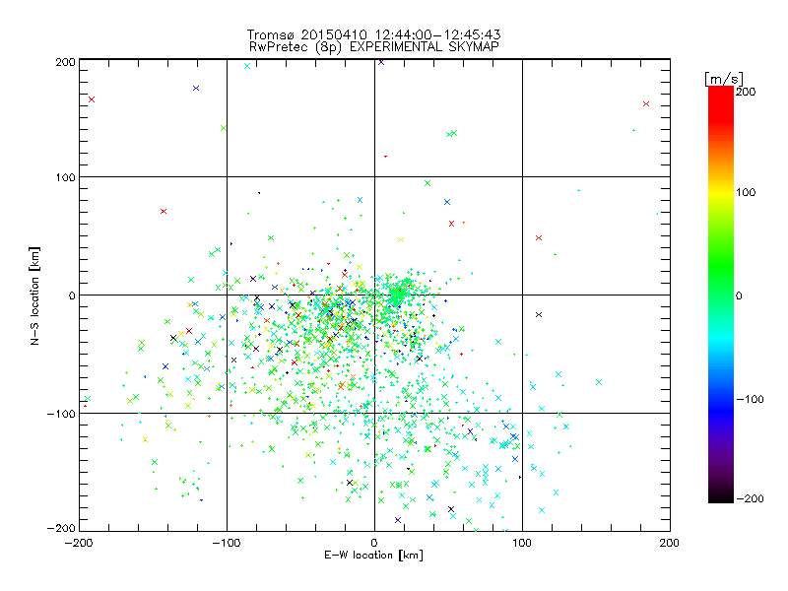Click the subtitle "RwPretec (8p) EXPERIMENTAL SKYMAP"

(374, 46)
